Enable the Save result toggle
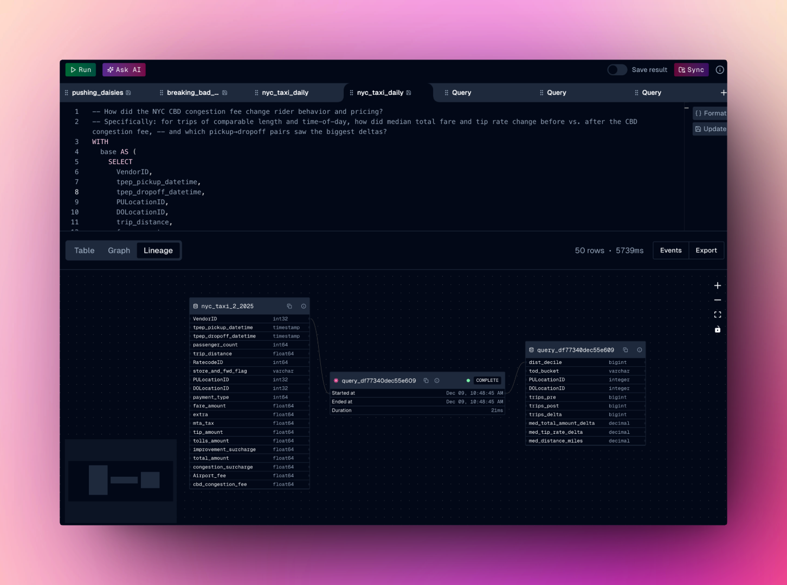Screen dimensions: 787x585 [617, 69]
